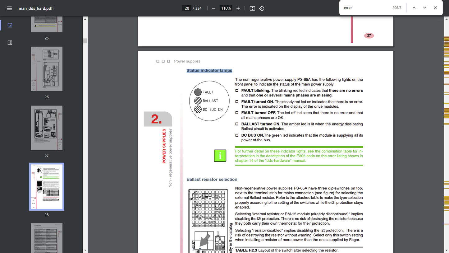The height and width of the screenshot is (253, 449).
Task: Click the FAULT lamp in diagram
Action: (x=198, y=92)
